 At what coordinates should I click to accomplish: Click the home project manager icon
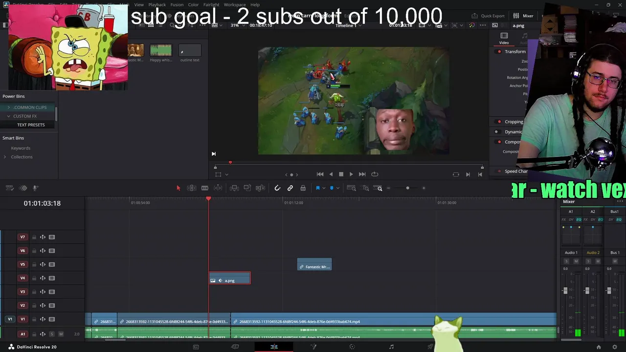pos(598,347)
